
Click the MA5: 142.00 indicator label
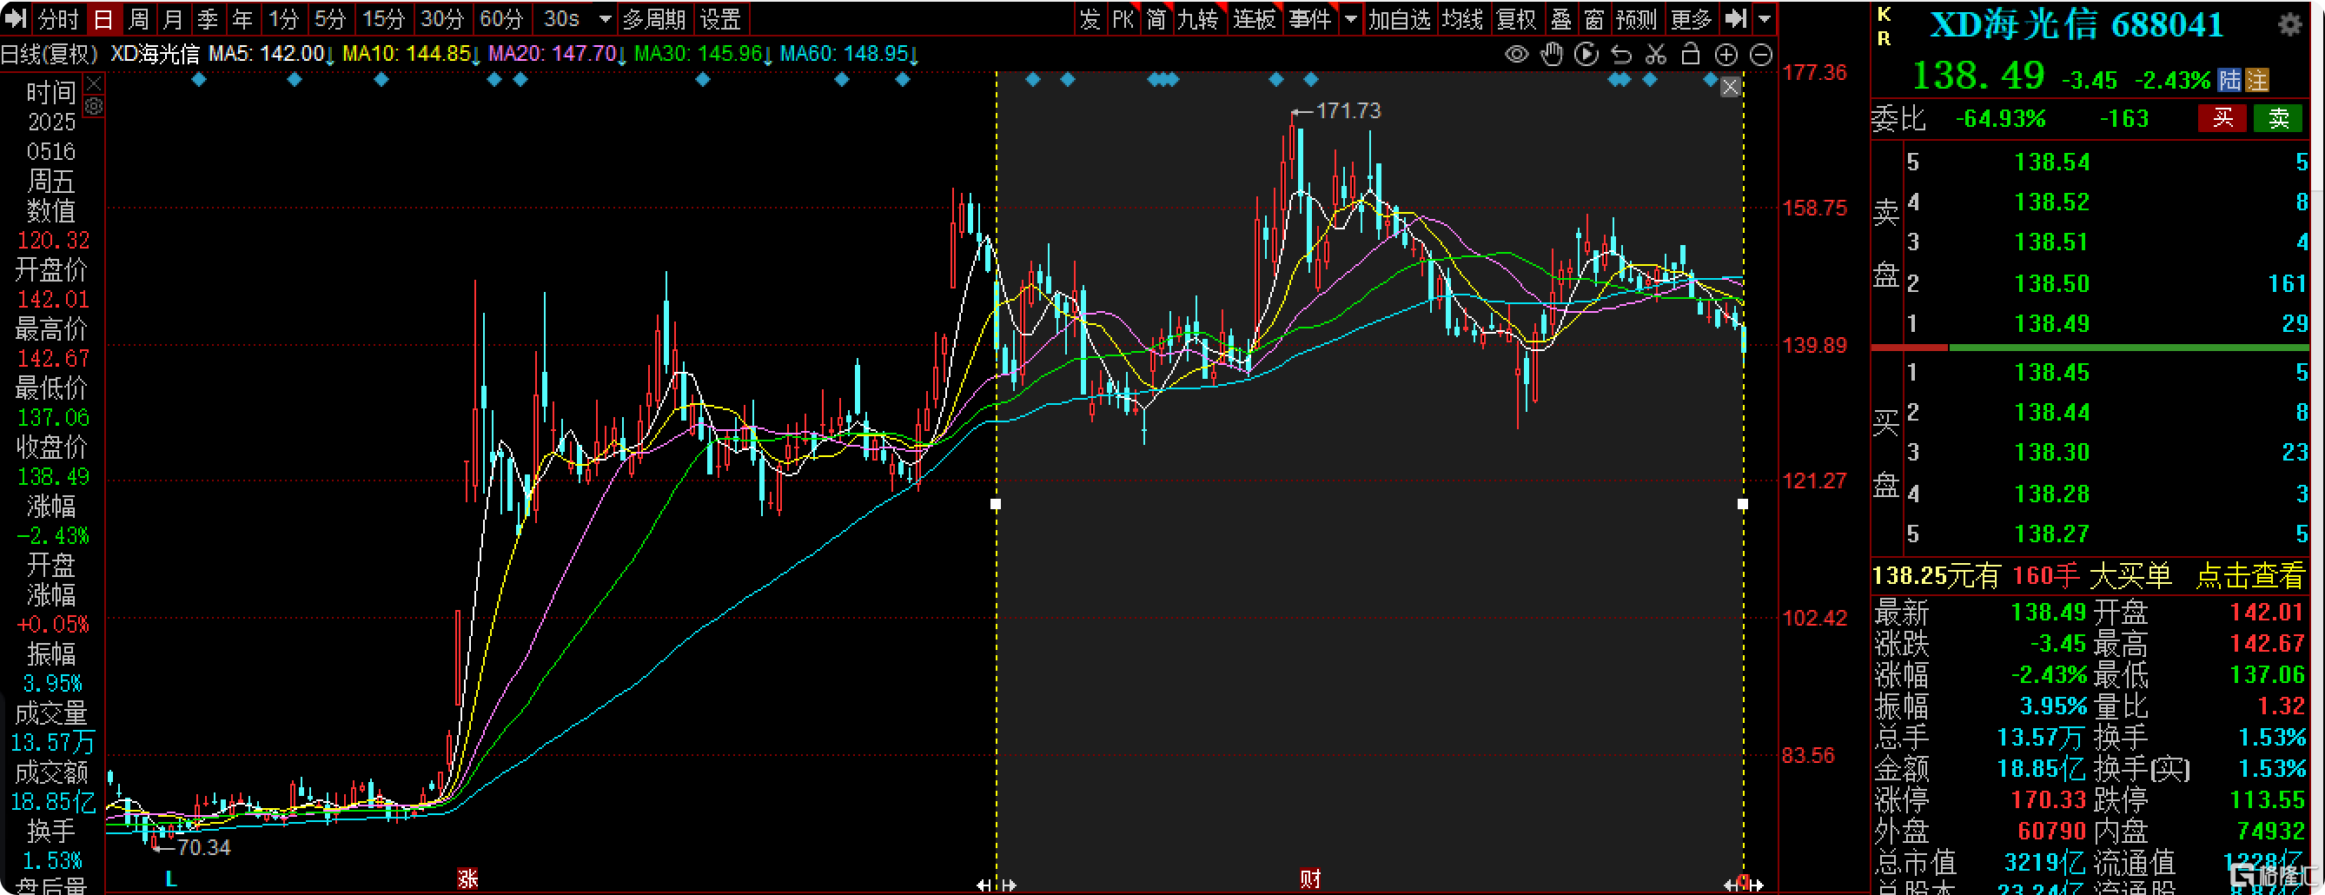point(272,54)
